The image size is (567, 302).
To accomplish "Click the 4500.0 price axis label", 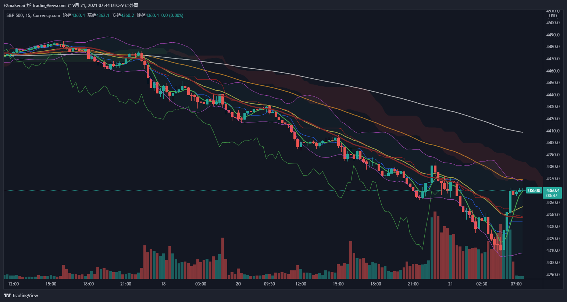I will click(x=553, y=23).
